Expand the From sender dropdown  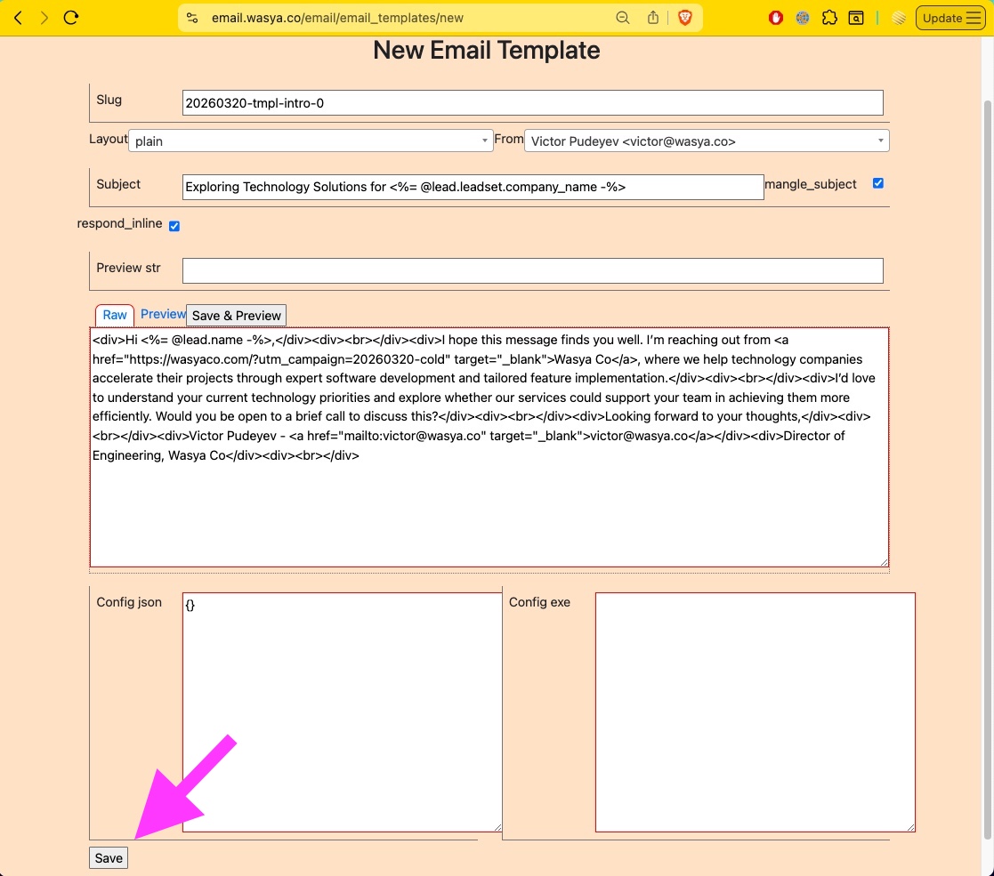point(707,141)
